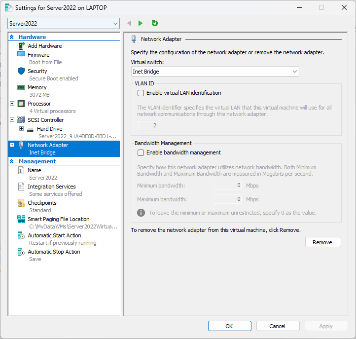Enable bandwidth management checkbox
The height and width of the screenshot is (339, 356).
click(141, 153)
